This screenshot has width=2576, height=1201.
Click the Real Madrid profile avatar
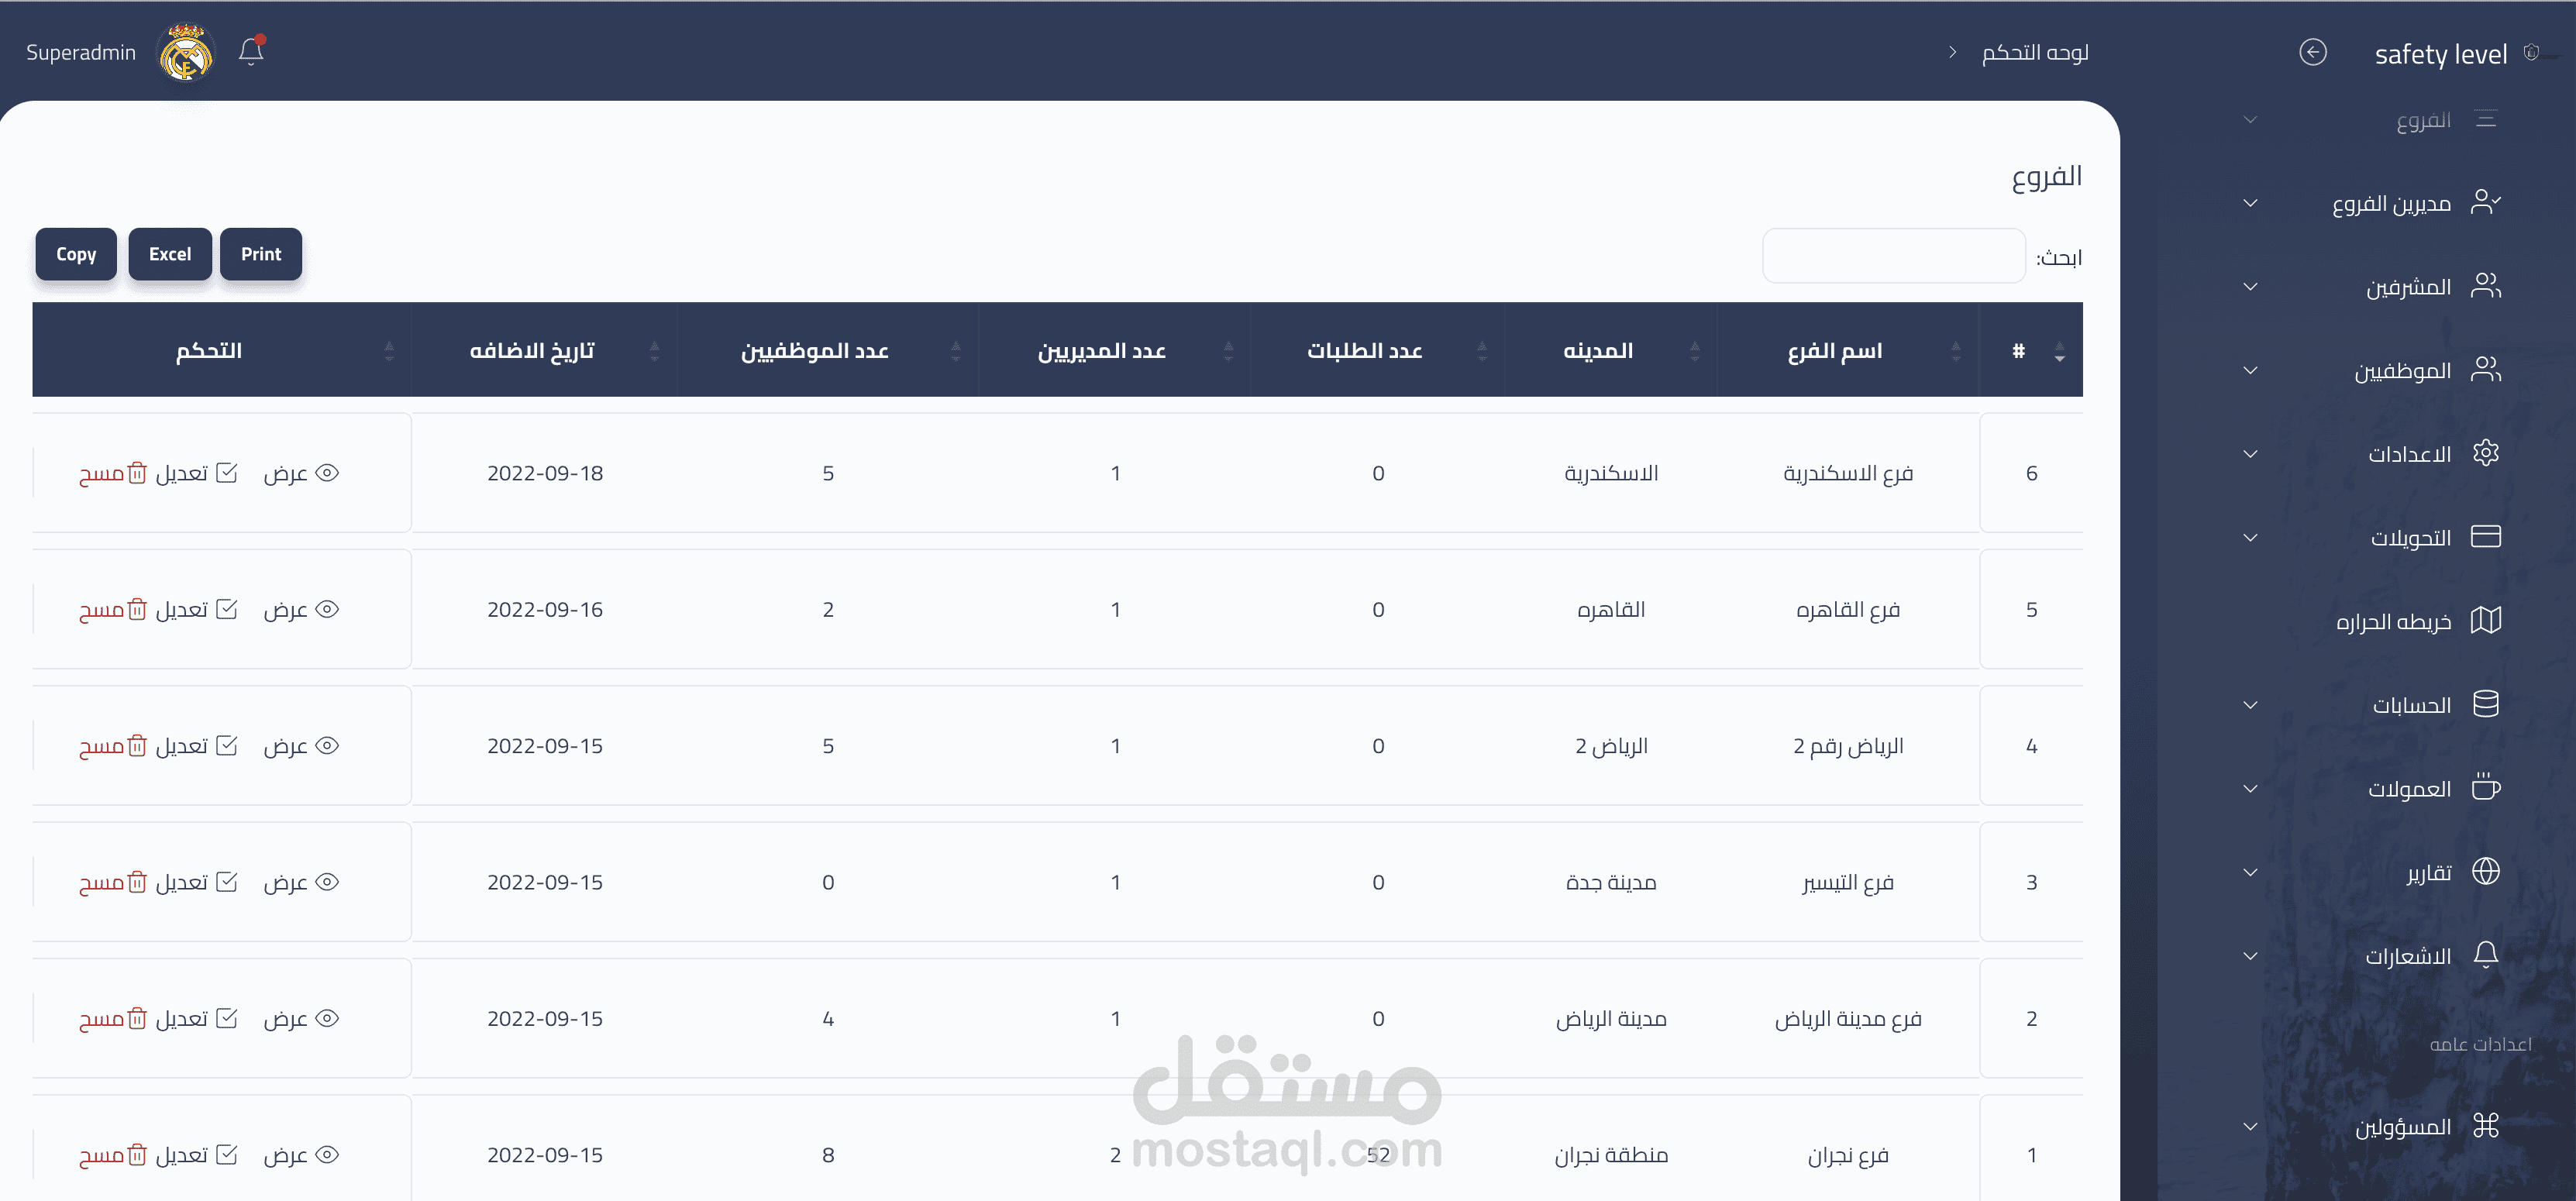[185, 53]
